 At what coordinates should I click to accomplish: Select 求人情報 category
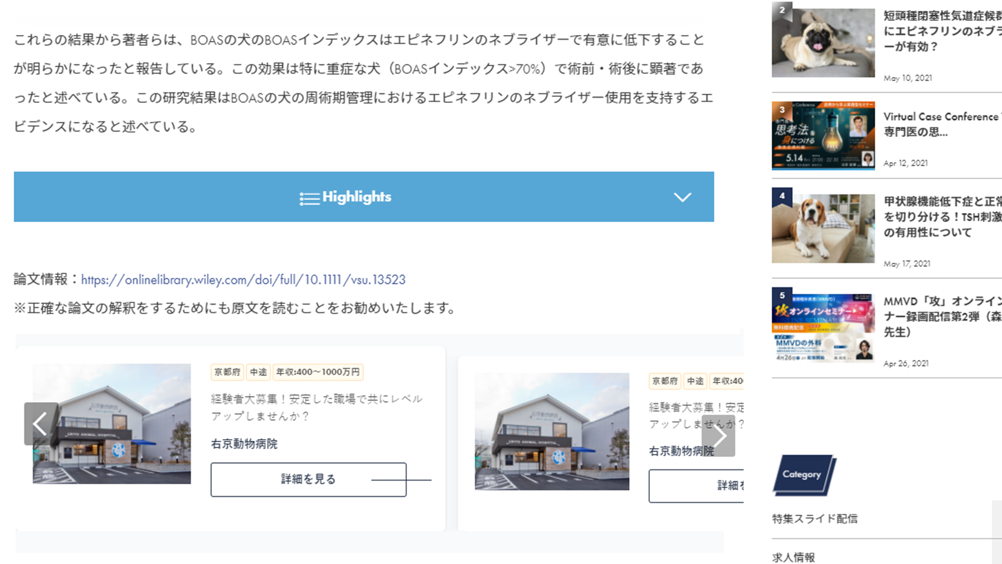coord(793,557)
